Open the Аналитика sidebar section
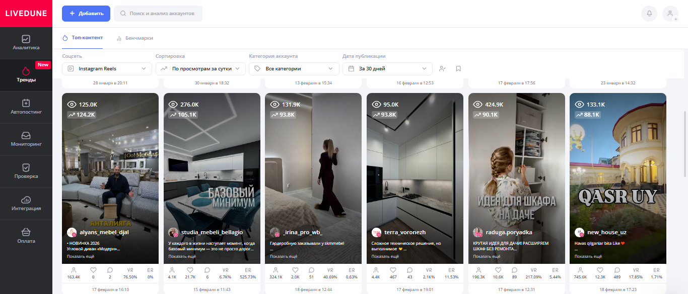Image resolution: width=688 pixels, height=294 pixels. click(26, 43)
